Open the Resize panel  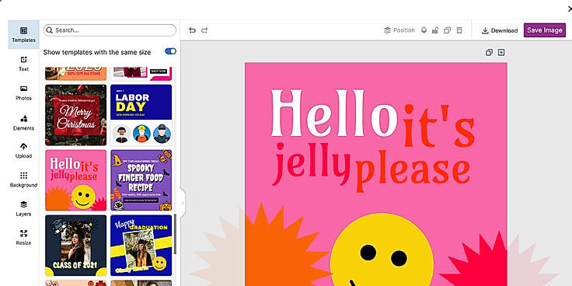tap(24, 238)
